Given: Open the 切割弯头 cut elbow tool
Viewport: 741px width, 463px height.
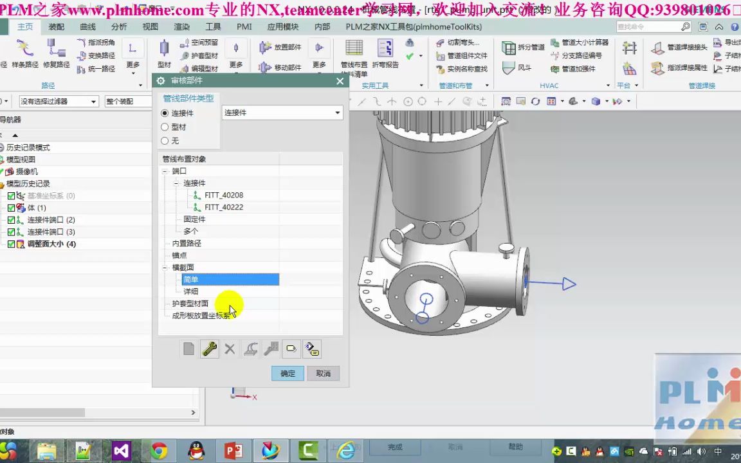Looking at the screenshot, I should (x=457, y=42).
